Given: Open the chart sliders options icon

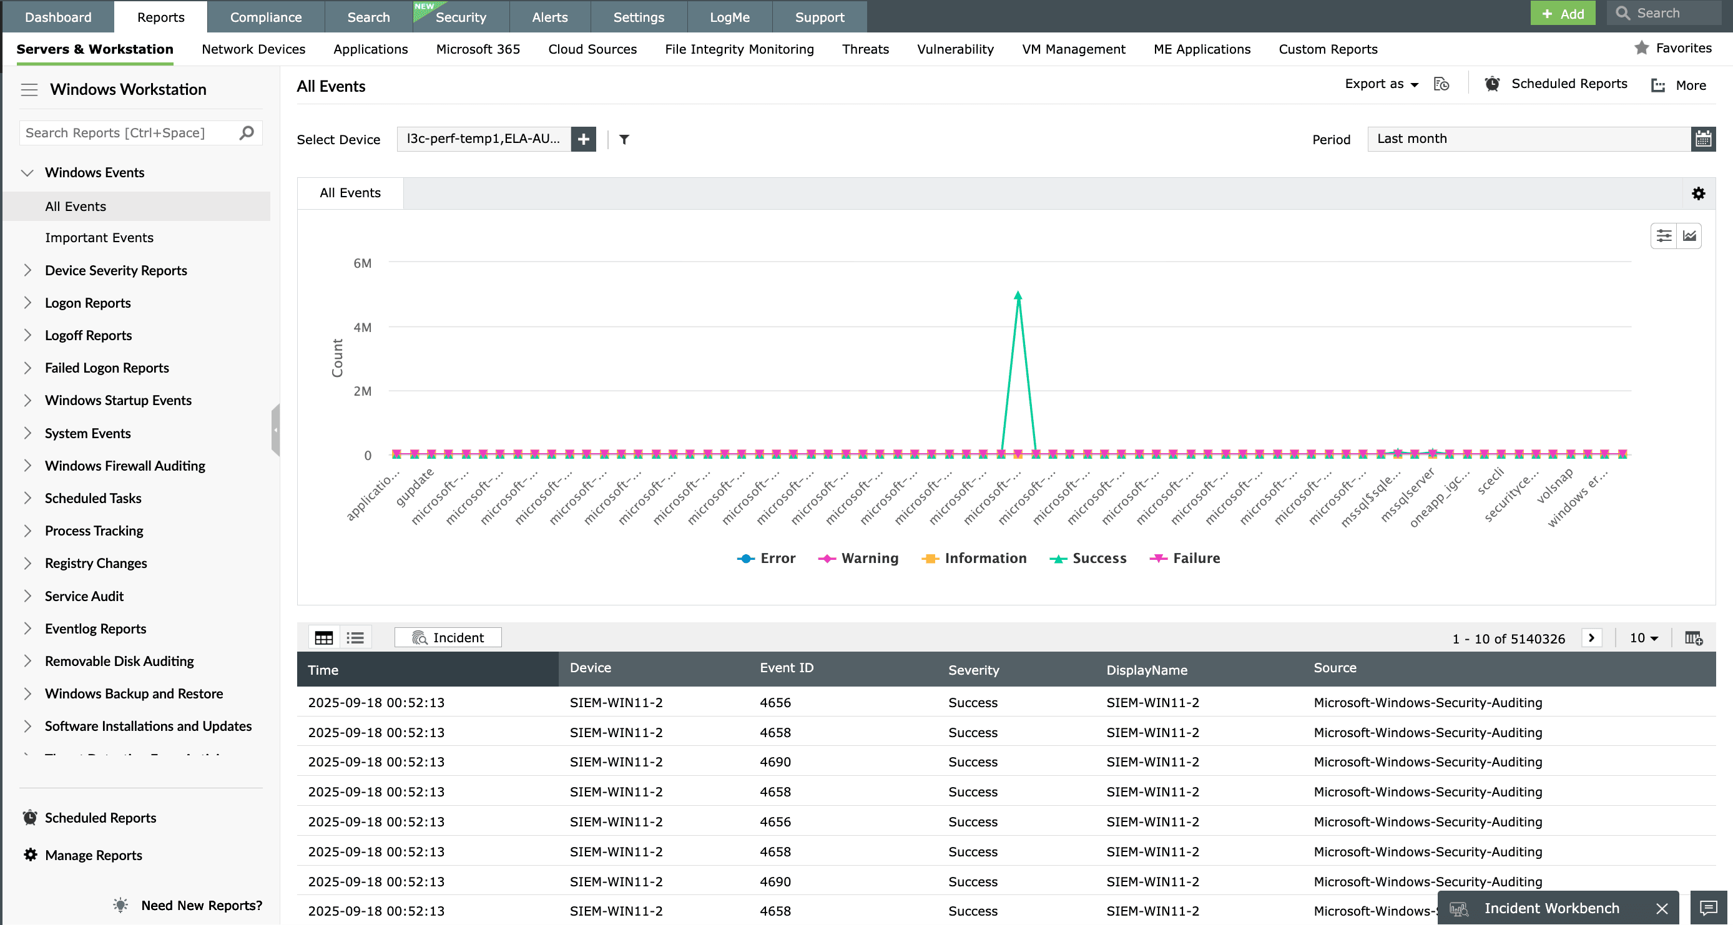Looking at the screenshot, I should pos(1664,236).
